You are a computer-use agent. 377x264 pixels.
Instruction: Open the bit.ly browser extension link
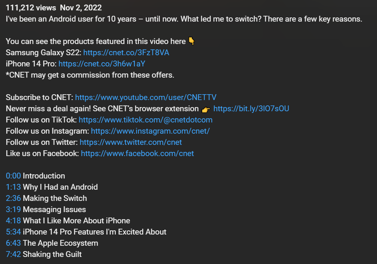click(x=251, y=108)
